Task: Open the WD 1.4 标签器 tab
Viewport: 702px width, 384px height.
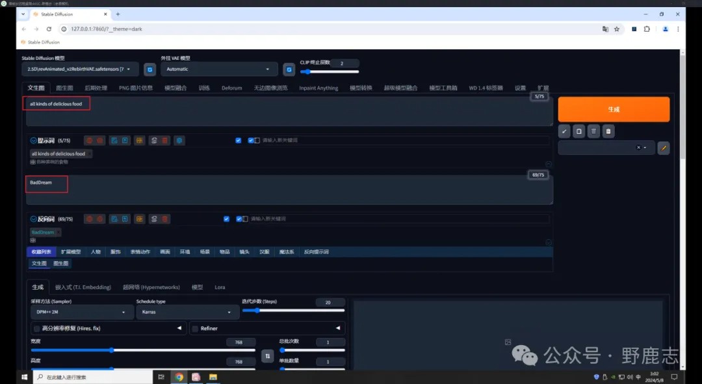Action: tap(486, 88)
